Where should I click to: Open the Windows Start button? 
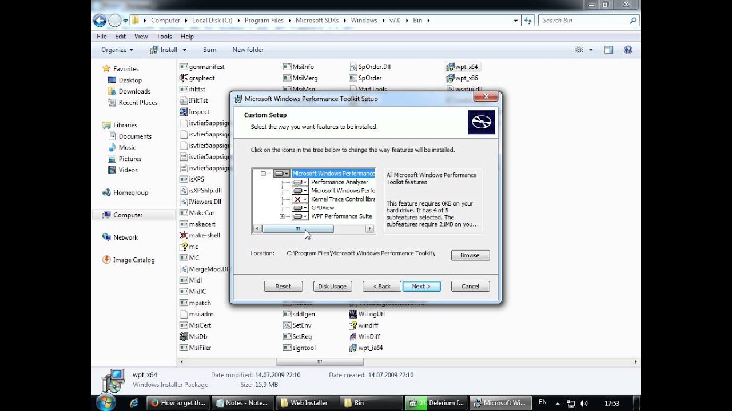click(106, 402)
